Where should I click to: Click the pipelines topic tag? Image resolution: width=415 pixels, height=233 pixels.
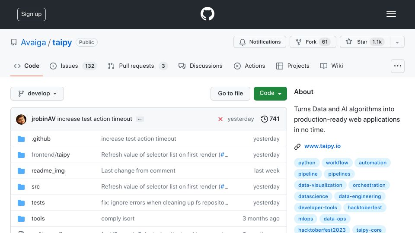pyautogui.click(x=339, y=174)
